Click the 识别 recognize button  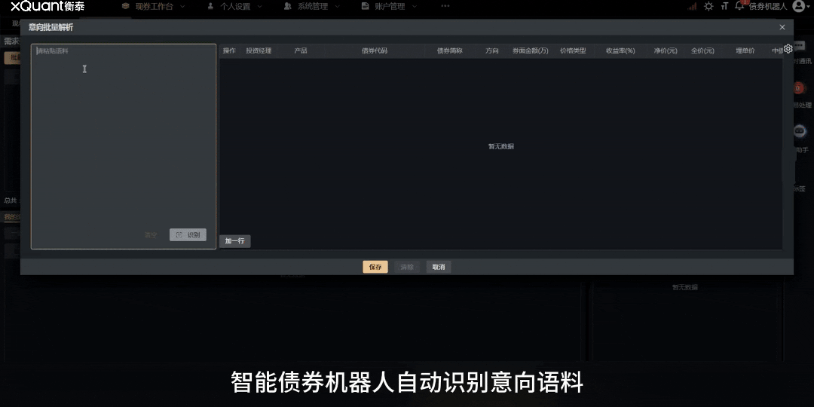188,235
